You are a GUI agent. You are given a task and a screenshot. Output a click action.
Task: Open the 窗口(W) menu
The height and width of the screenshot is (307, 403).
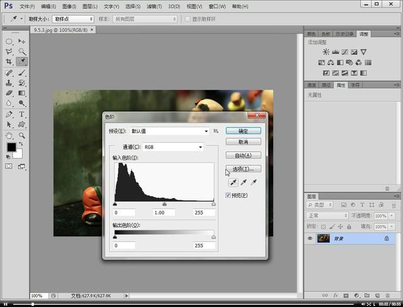click(x=217, y=6)
